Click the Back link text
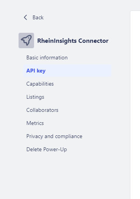The height and width of the screenshot is (199, 140). point(38,17)
